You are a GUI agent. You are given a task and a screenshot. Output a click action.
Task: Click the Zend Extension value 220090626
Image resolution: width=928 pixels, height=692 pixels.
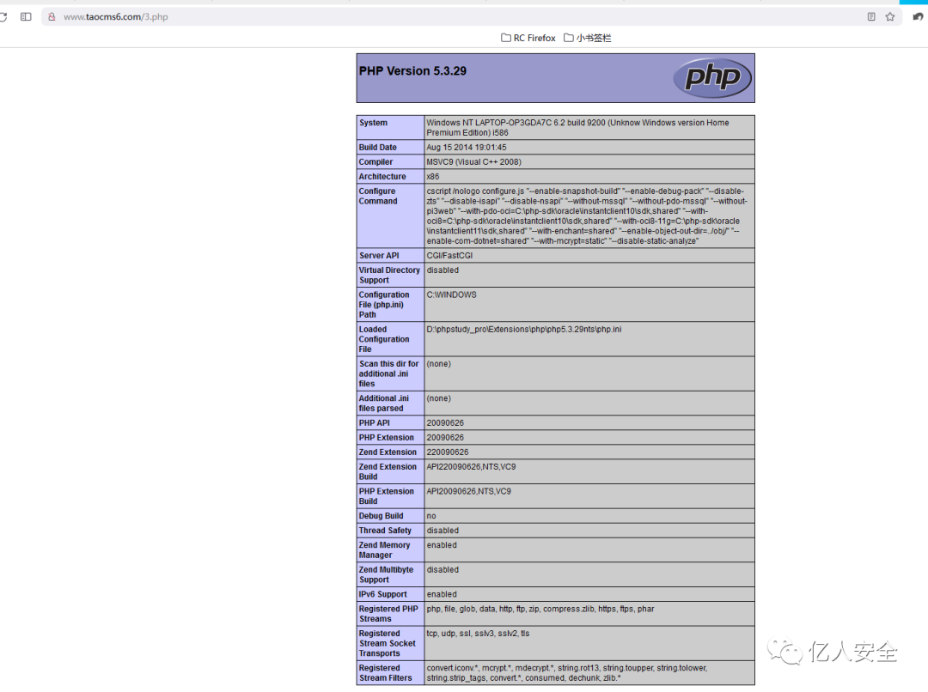click(x=448, y=452)
